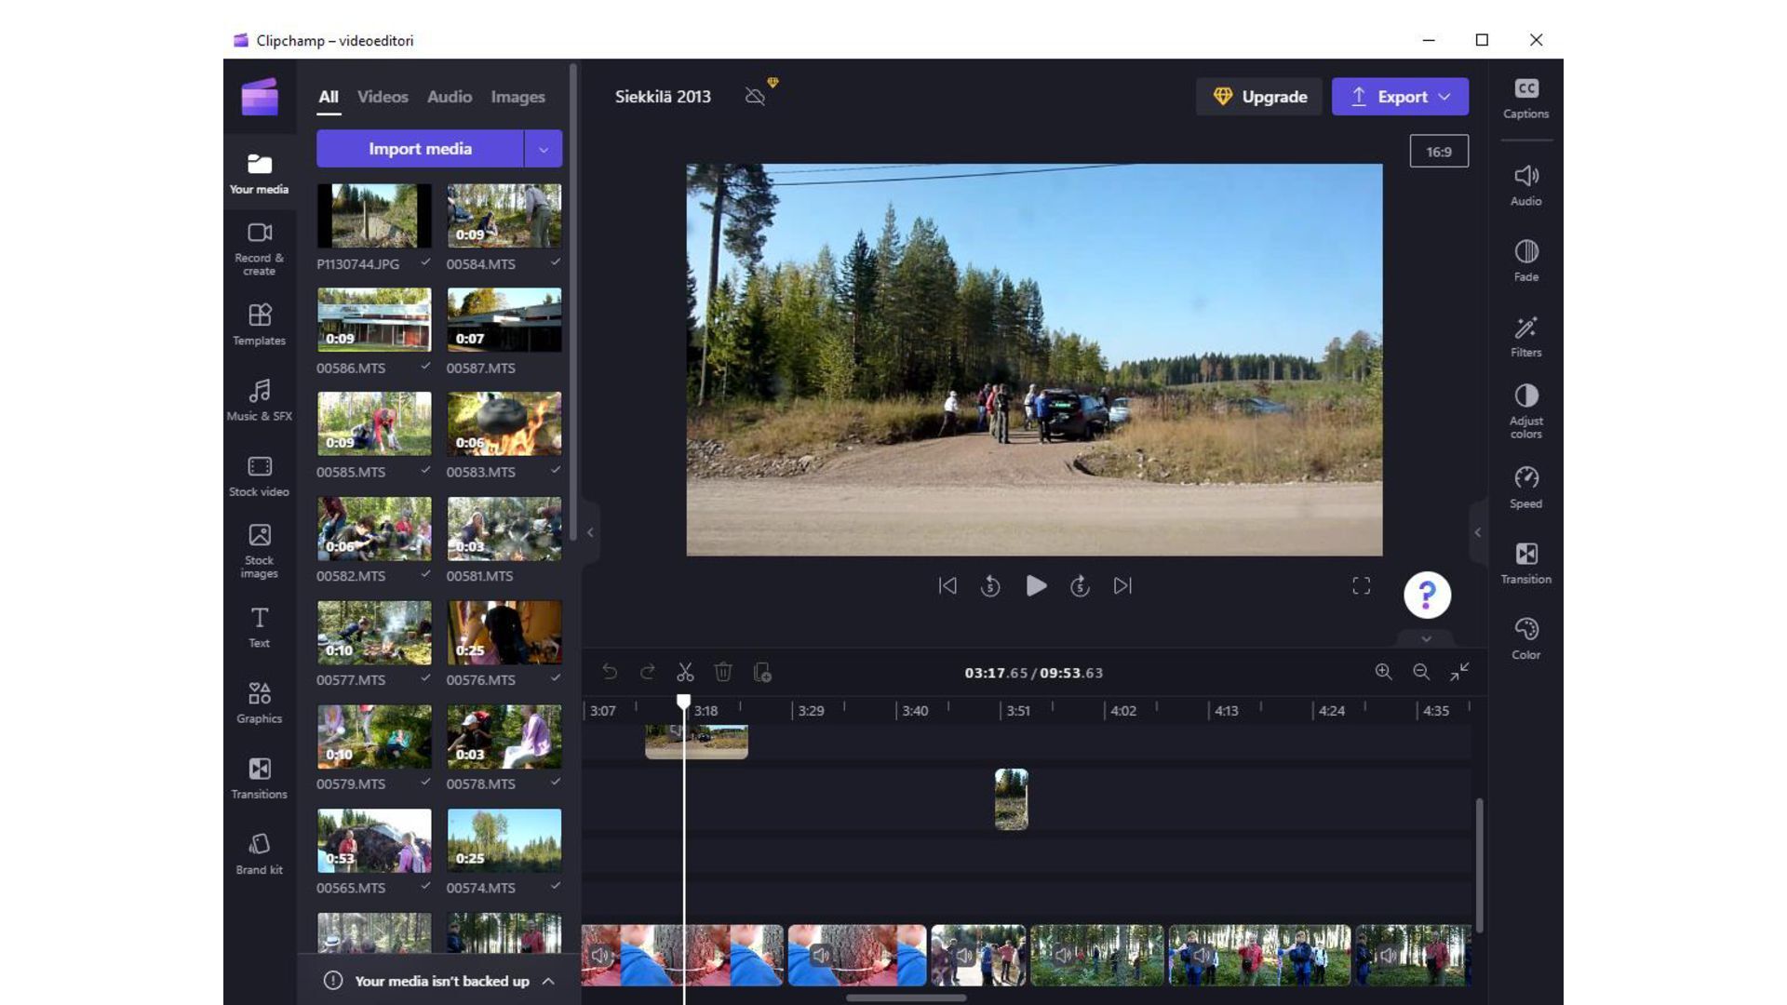Viewport: 1787px width, 1005px height.
Task: Open the Speed settings icon
Action: 1525,487
